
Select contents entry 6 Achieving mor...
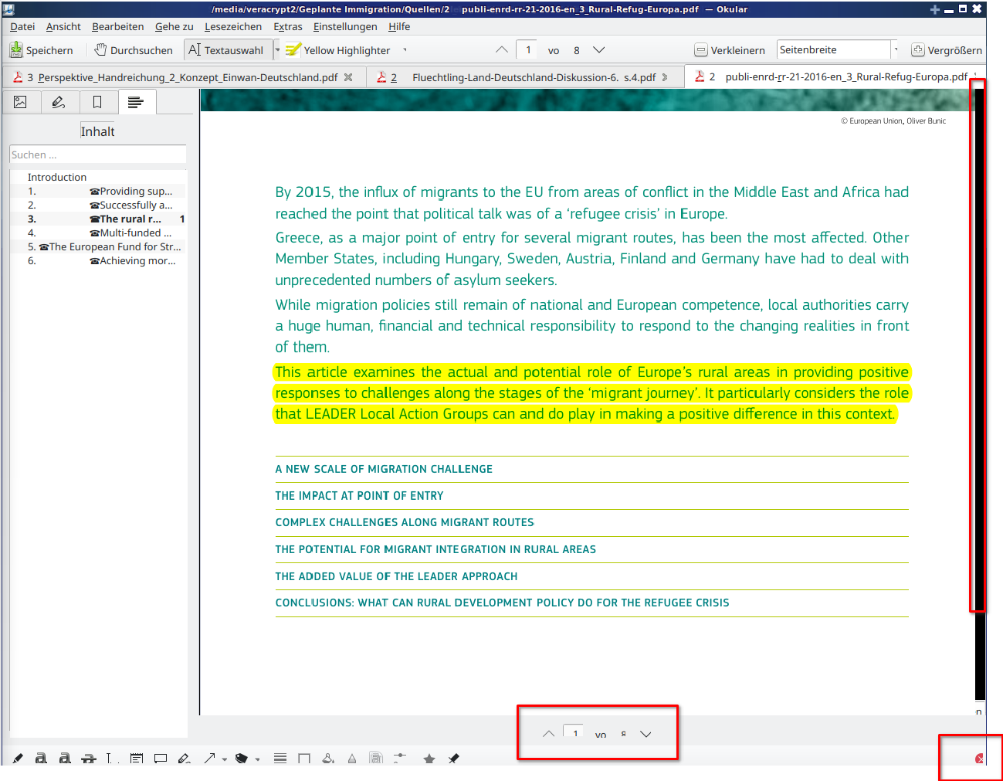[x=100, y=260]
